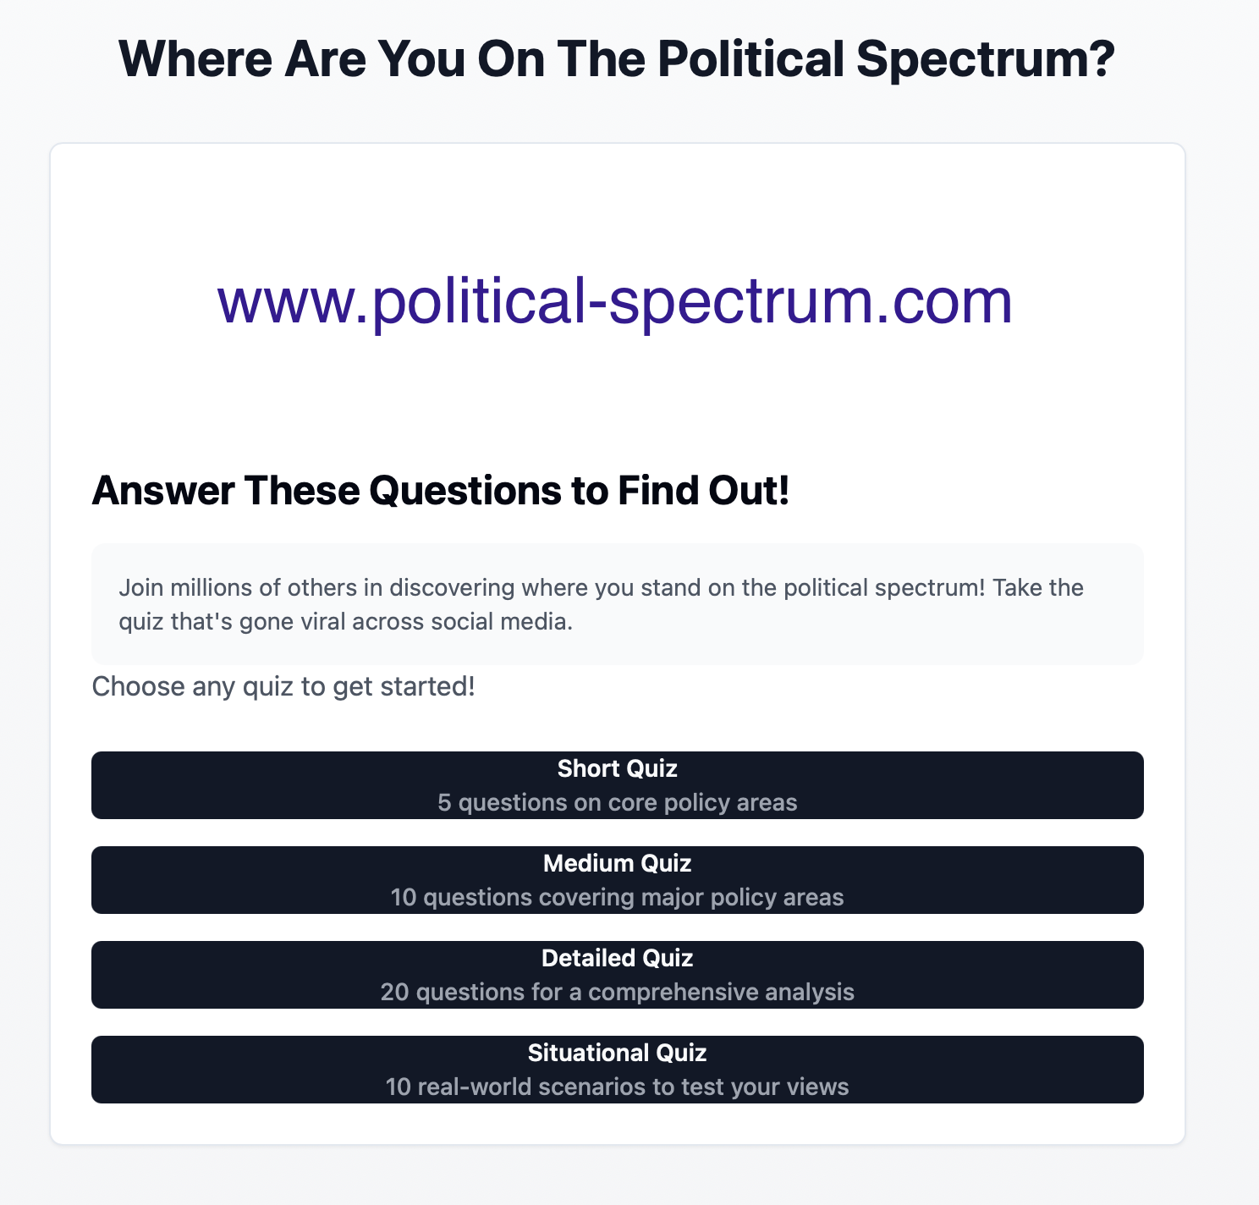Viewport: 1259px width, 1205px height.
Task: Click the white quiz card background
Action: (617, 406)
